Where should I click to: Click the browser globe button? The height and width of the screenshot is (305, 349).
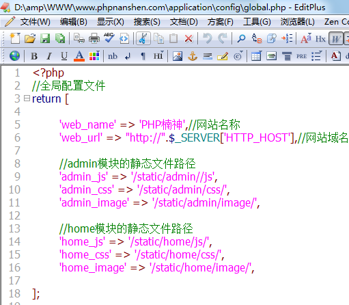pos(14,56)
